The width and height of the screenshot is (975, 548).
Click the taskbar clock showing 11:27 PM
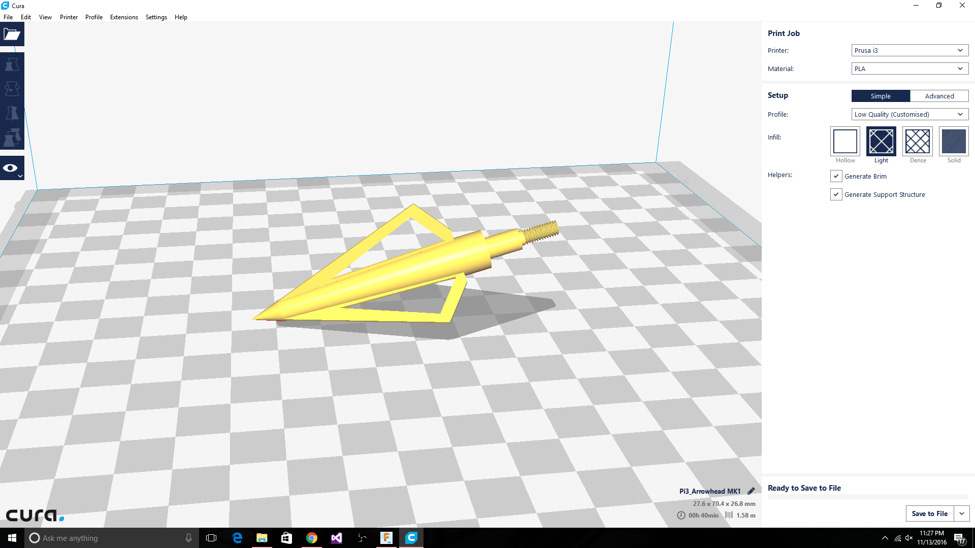(932, 538)
